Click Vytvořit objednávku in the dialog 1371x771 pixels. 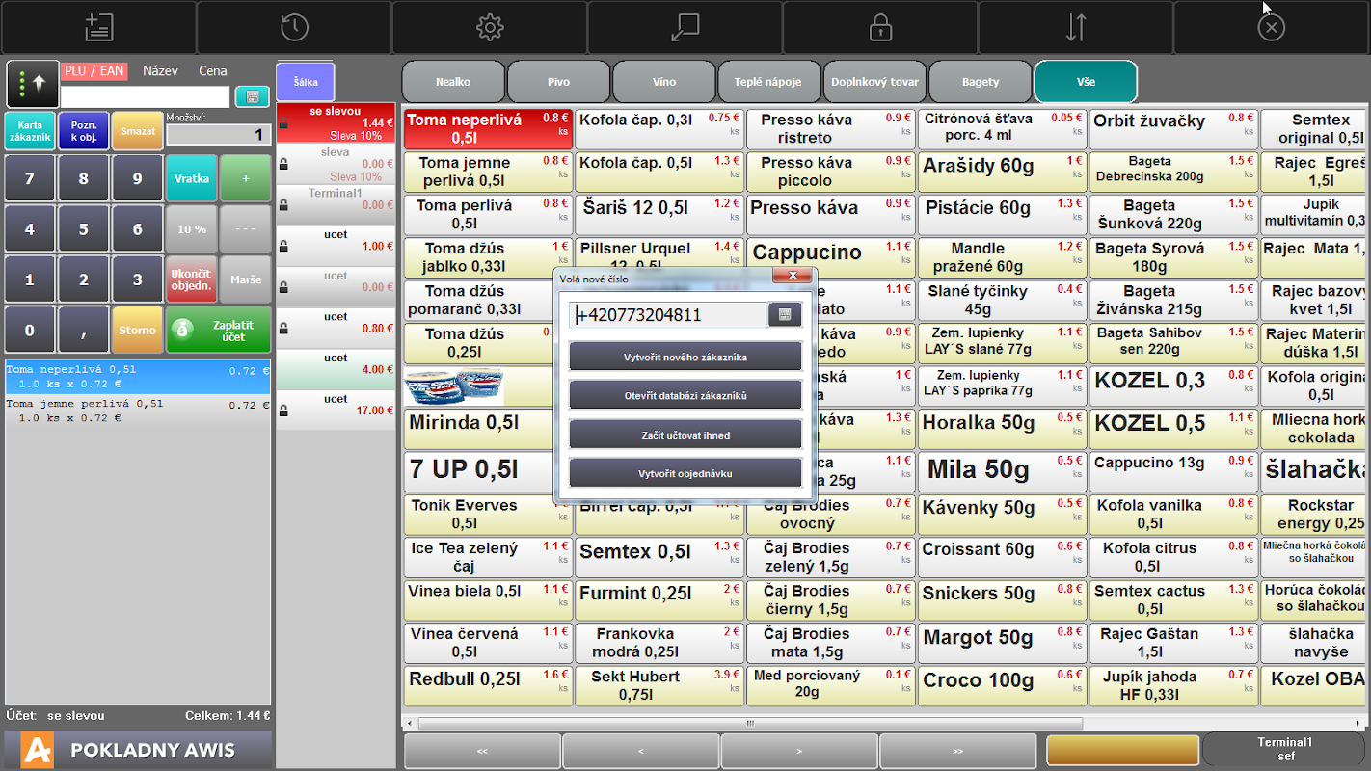(x=685, y=474)
